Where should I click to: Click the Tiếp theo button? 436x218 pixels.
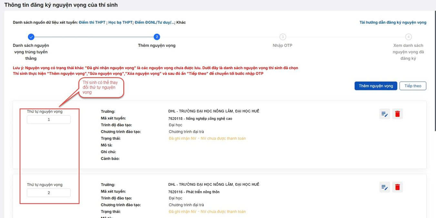tap(413, 86)
